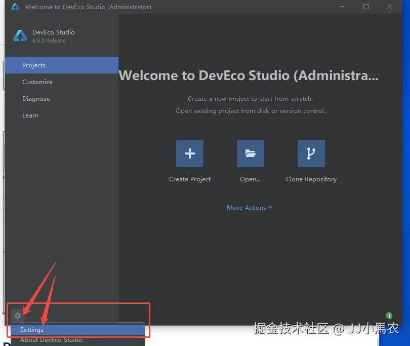Click the DevEco Studio logo in the sidebar
The width and height of the screenshot is (410, 346).
tap(20, 36)
